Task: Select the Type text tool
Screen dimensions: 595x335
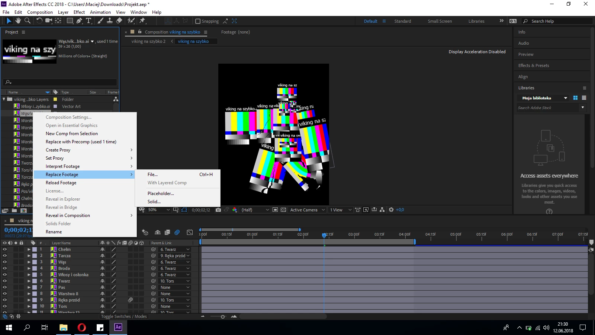Action: (x=89, y=21)
